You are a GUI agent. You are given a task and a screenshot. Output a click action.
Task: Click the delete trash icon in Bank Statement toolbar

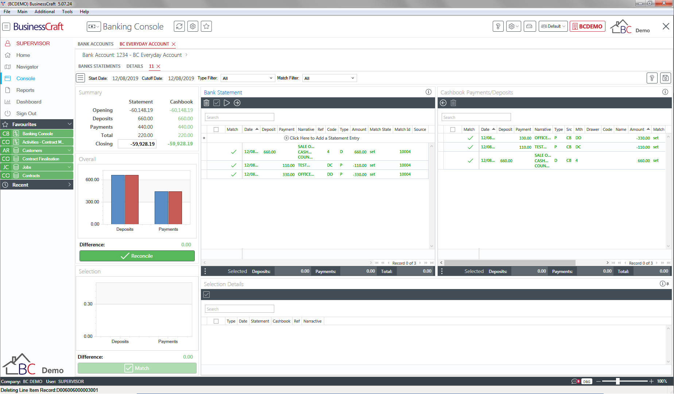point(206,103)
